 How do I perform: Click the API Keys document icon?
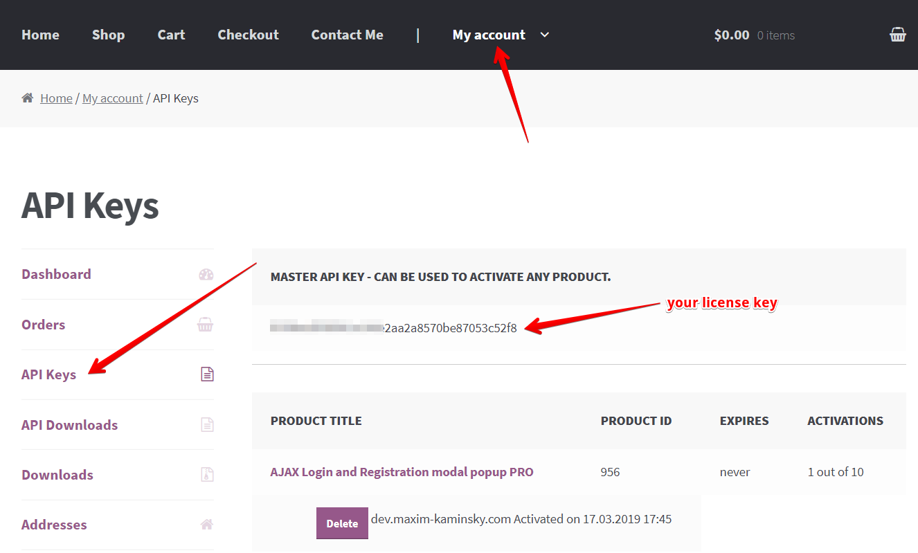pos(206,374)
